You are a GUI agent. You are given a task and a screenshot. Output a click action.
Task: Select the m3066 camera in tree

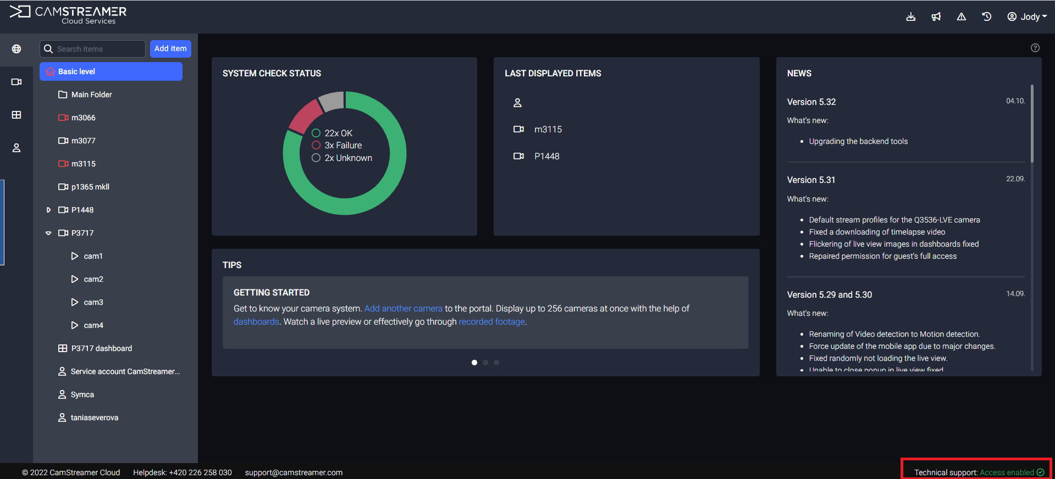click(x=77, y=118)
